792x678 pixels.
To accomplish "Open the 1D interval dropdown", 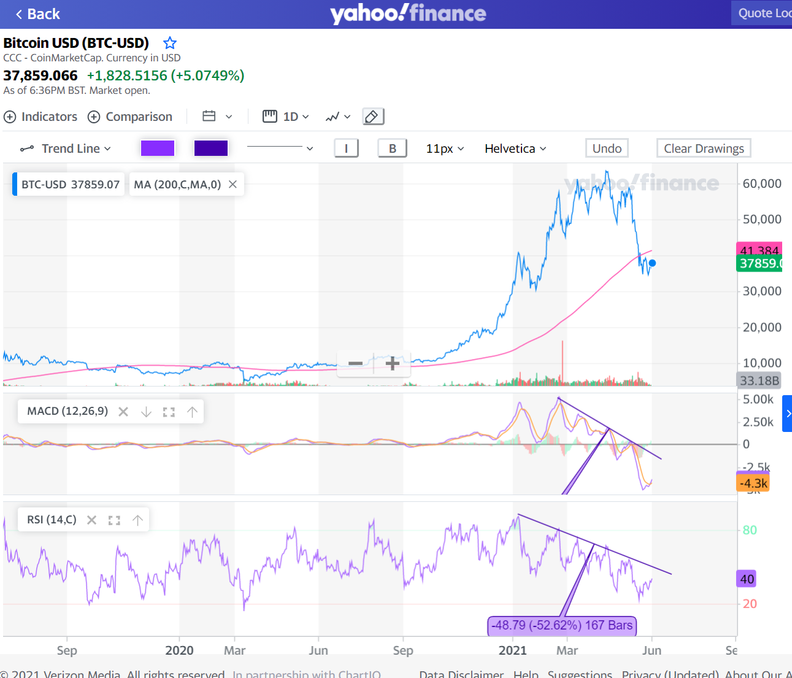I will click(x=286, y=117).
